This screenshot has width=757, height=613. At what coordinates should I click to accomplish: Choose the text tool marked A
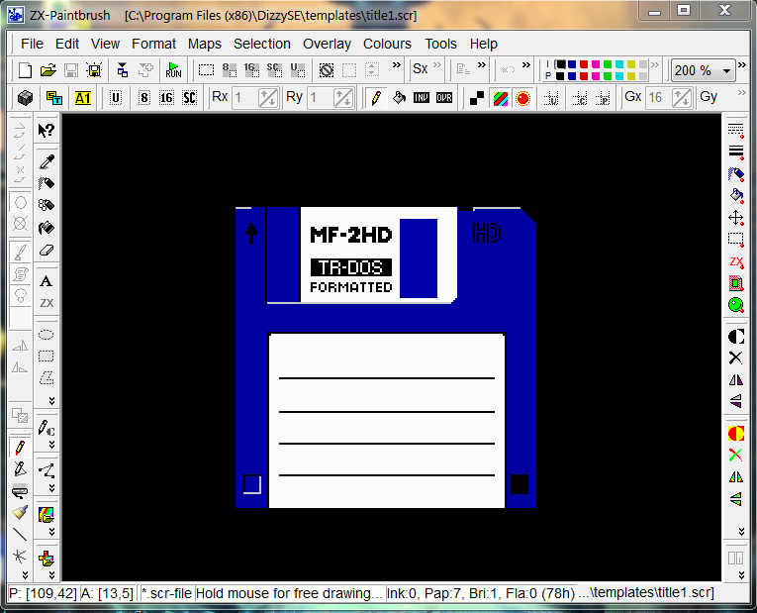click(47, 281)
